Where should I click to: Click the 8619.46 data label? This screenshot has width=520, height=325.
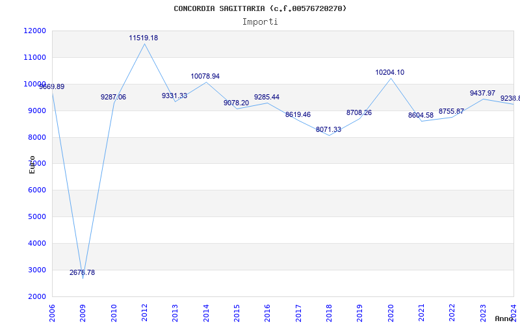298,114
